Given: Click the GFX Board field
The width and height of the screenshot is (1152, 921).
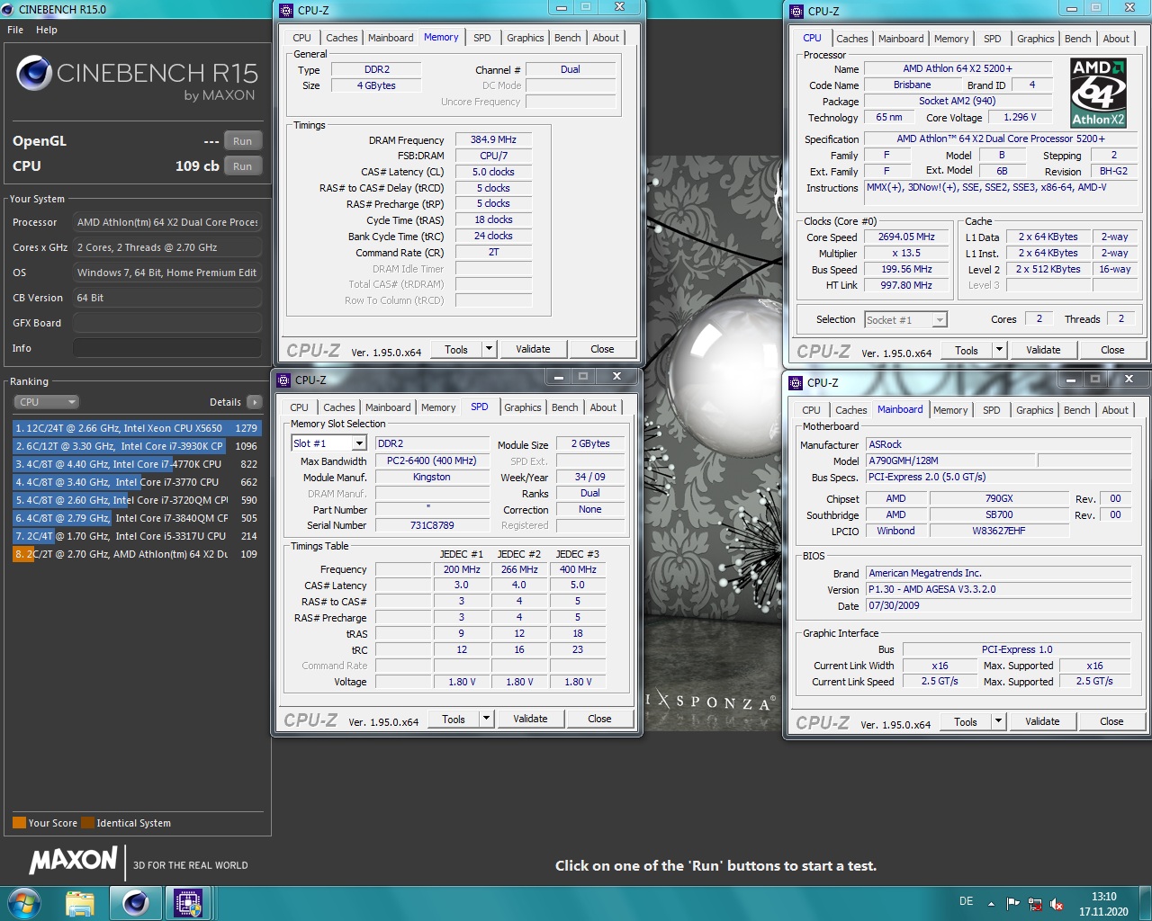Looking at the screenshot, I should 167,323.
